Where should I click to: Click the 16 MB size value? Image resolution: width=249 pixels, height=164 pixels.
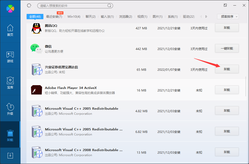pos(141,90)
